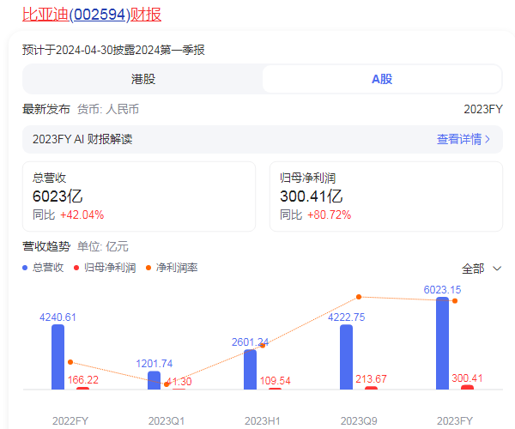Click the 预计于2024-04-30披露 notice text
515x429 pixels.
click(x=113, y=51)
